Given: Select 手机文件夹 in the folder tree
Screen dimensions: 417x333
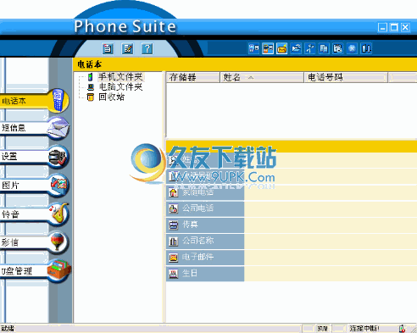Looking at the screenshot, I should [x=120, y=77].
